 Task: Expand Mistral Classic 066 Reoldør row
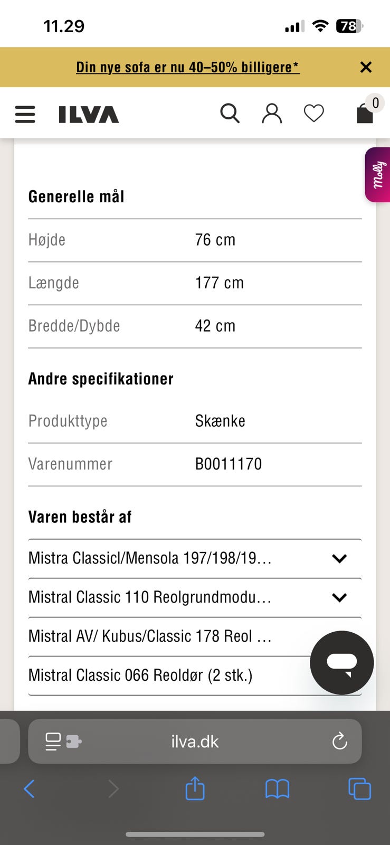158,675
